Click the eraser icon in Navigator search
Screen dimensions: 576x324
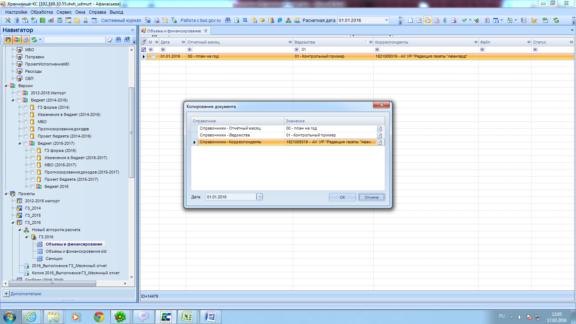tap(110, 40)
